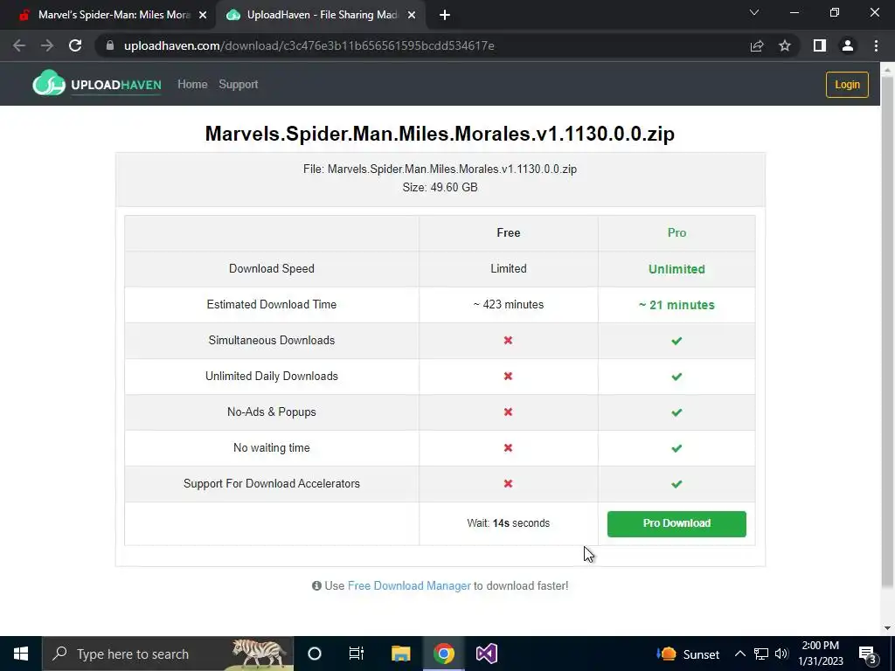Screen dimensions: 895x671
Task: Click the red X for Download Accelerators
Action: coord(508,484)
